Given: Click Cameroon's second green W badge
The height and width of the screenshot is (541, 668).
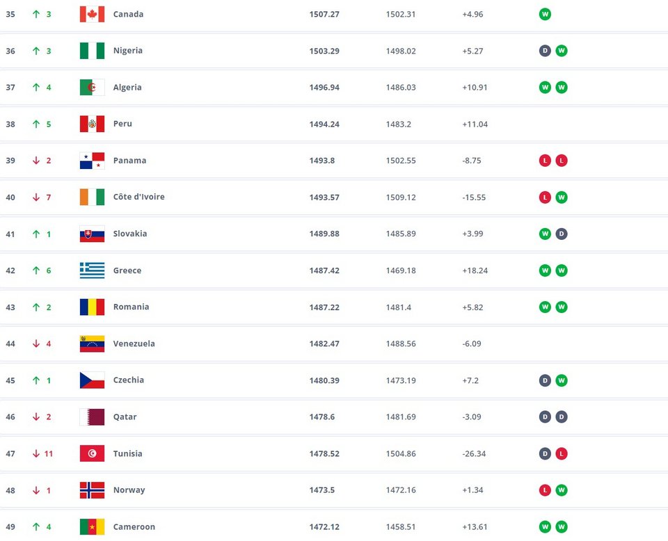Looking at the screenshot, I should 562,526.
